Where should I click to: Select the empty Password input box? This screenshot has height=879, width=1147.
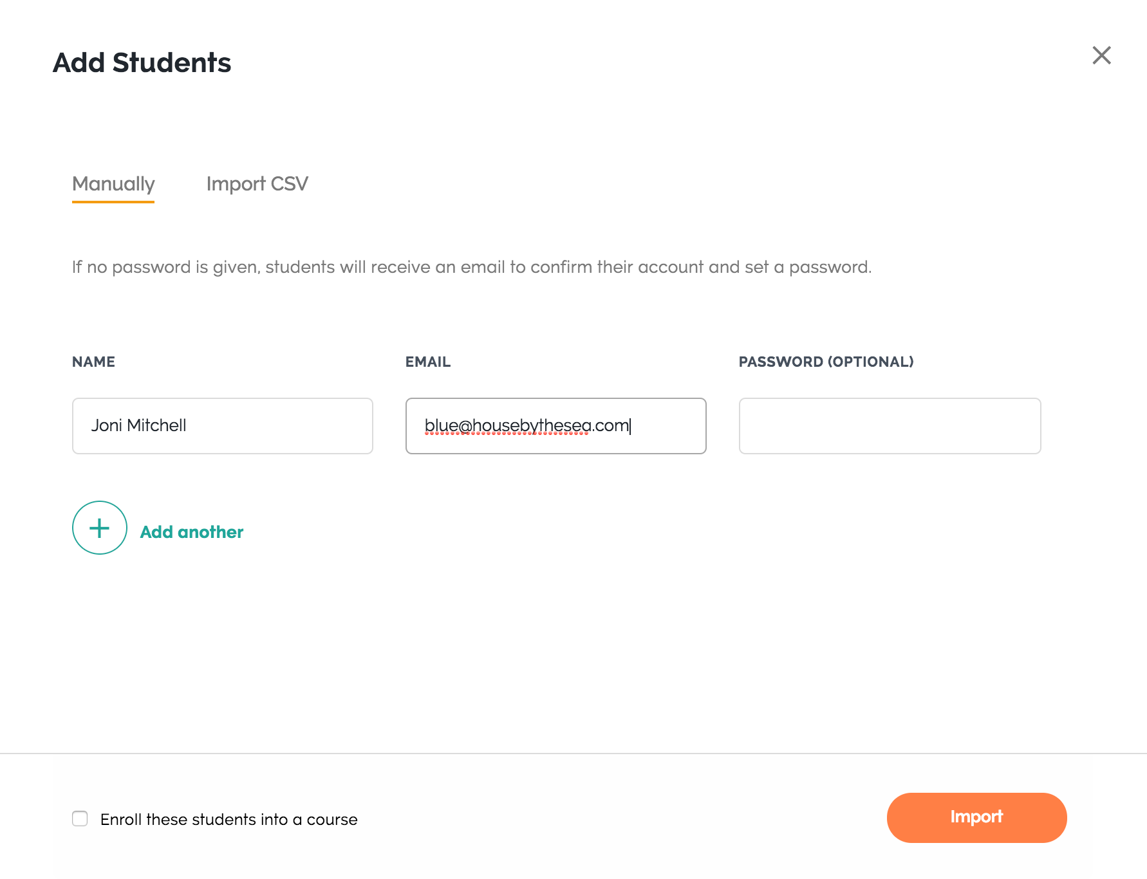[890, 426]
